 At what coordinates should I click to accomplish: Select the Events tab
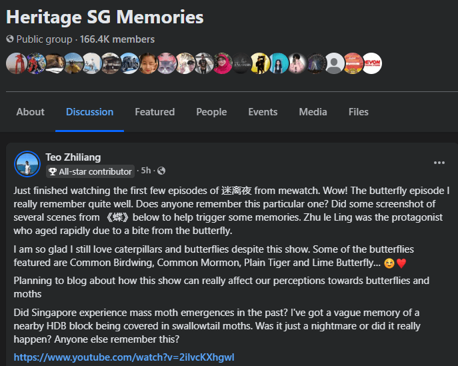tap(263, 112)
